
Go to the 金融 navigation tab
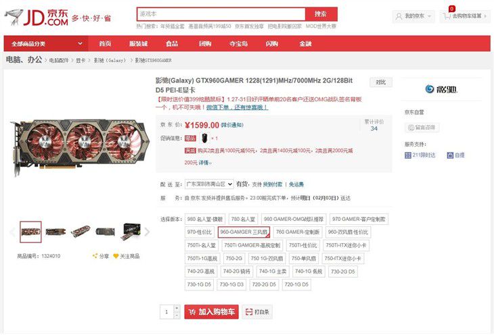pos(305,43)
